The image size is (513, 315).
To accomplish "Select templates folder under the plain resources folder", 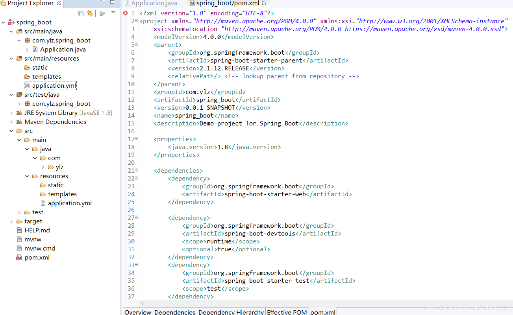I will pos(62,194).
